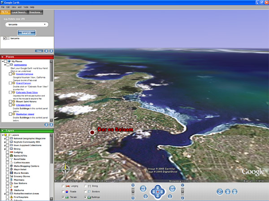This screenshot has width=269, height=201.
Task: Uncheck the tanzania search result checkbox
Action: tap(5, 38)
